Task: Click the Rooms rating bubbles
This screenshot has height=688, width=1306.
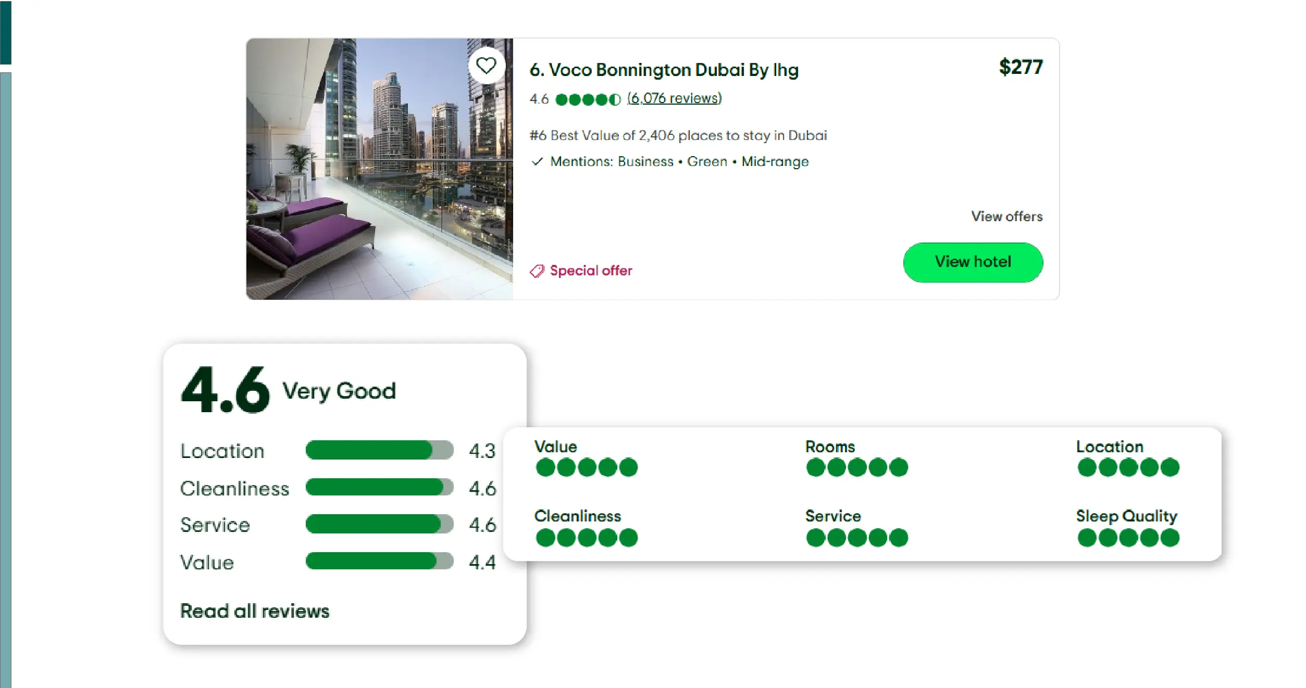Action: pyautogui.click(x=856, y=467)
